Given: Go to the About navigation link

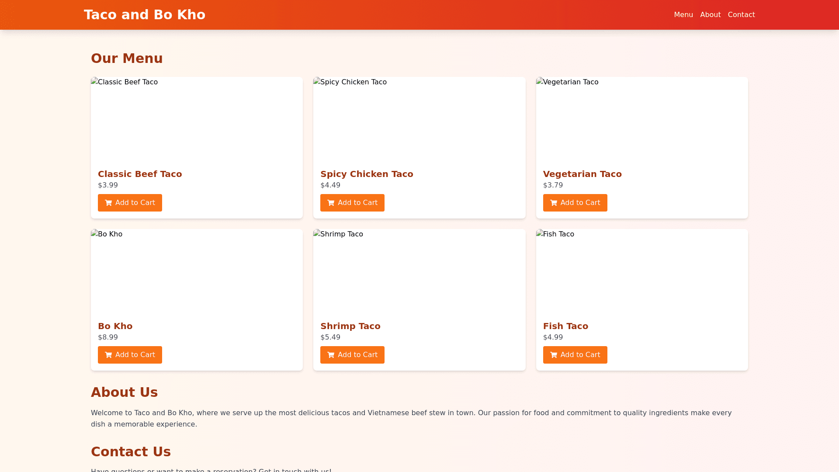Looking at the screenshot, I should (710, 15).
